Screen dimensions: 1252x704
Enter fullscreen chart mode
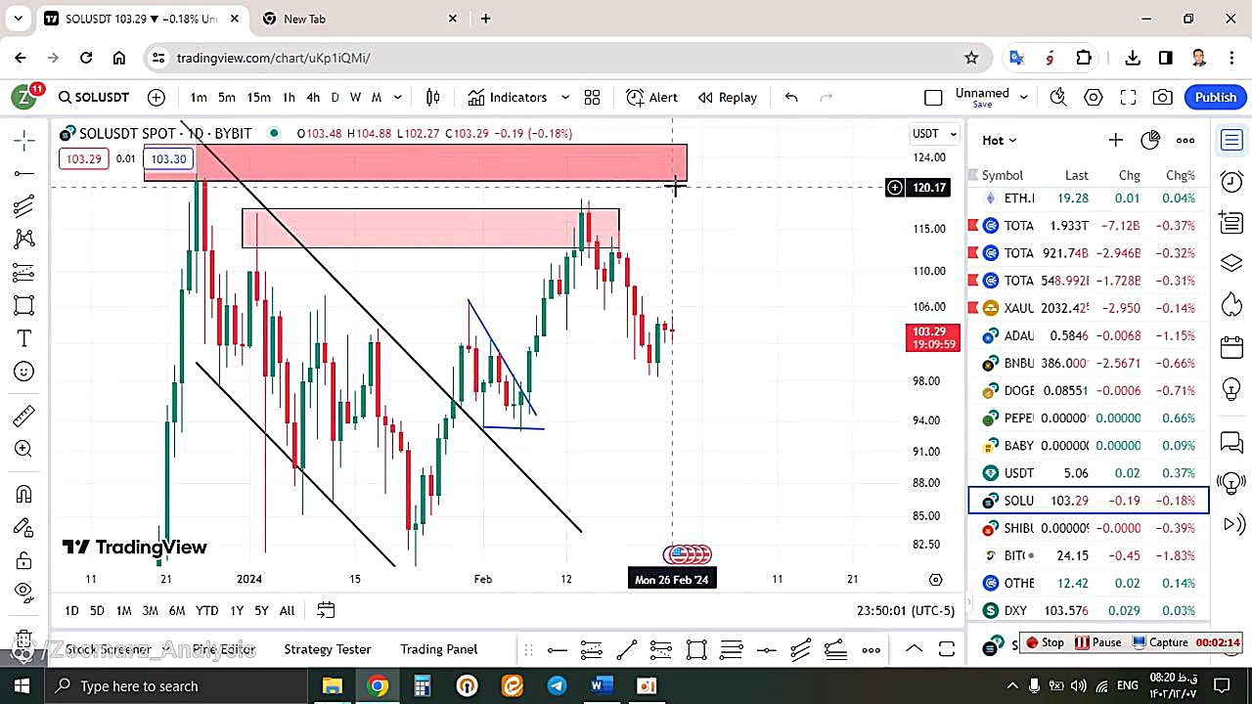[1128, 97]
